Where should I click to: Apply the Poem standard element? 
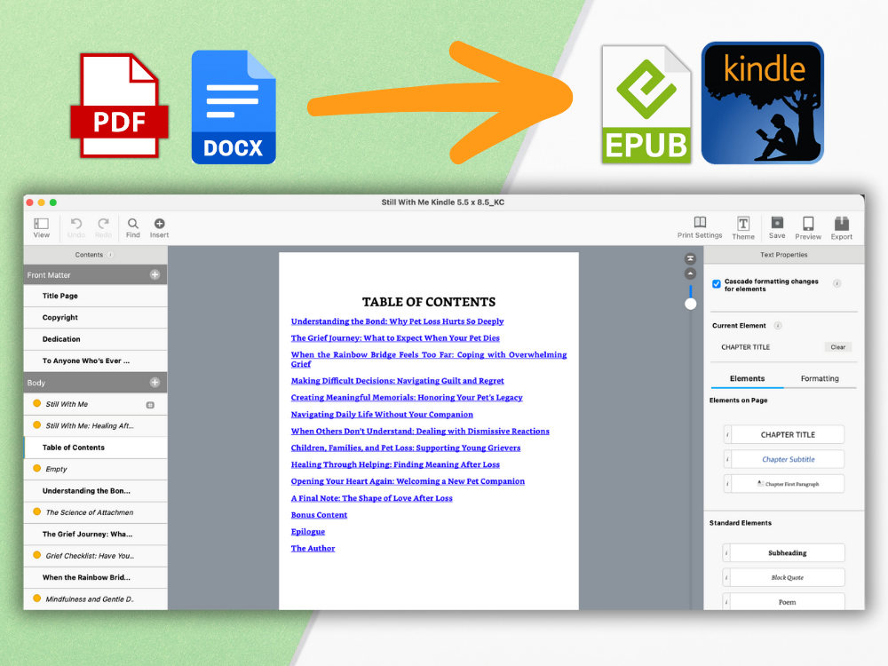[787, 601]
